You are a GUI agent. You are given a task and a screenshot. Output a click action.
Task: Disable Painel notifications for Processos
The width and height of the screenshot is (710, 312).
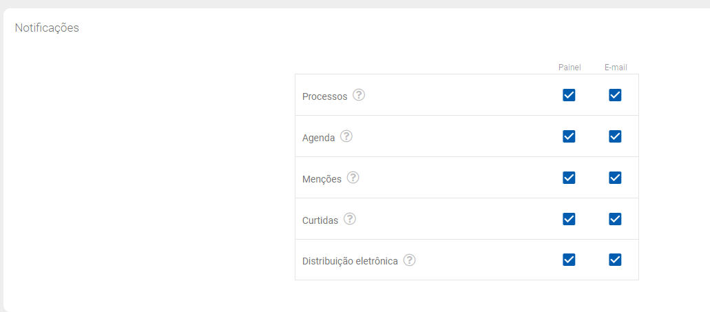(569, 95)
